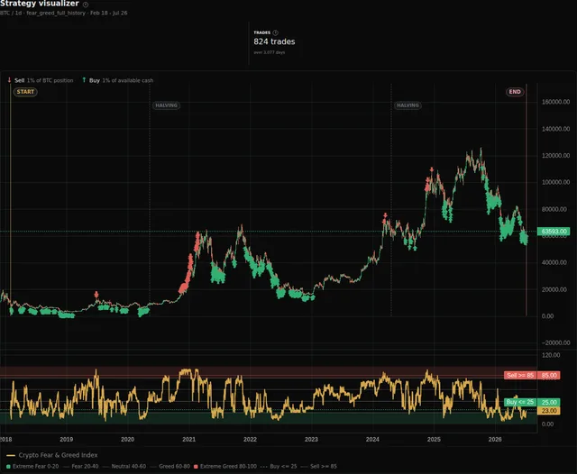Image resolution: width=577 pixels, height=474 pixels.
Task: Click the 2025 label on the time axis
Action: click(x=434, y=439)
